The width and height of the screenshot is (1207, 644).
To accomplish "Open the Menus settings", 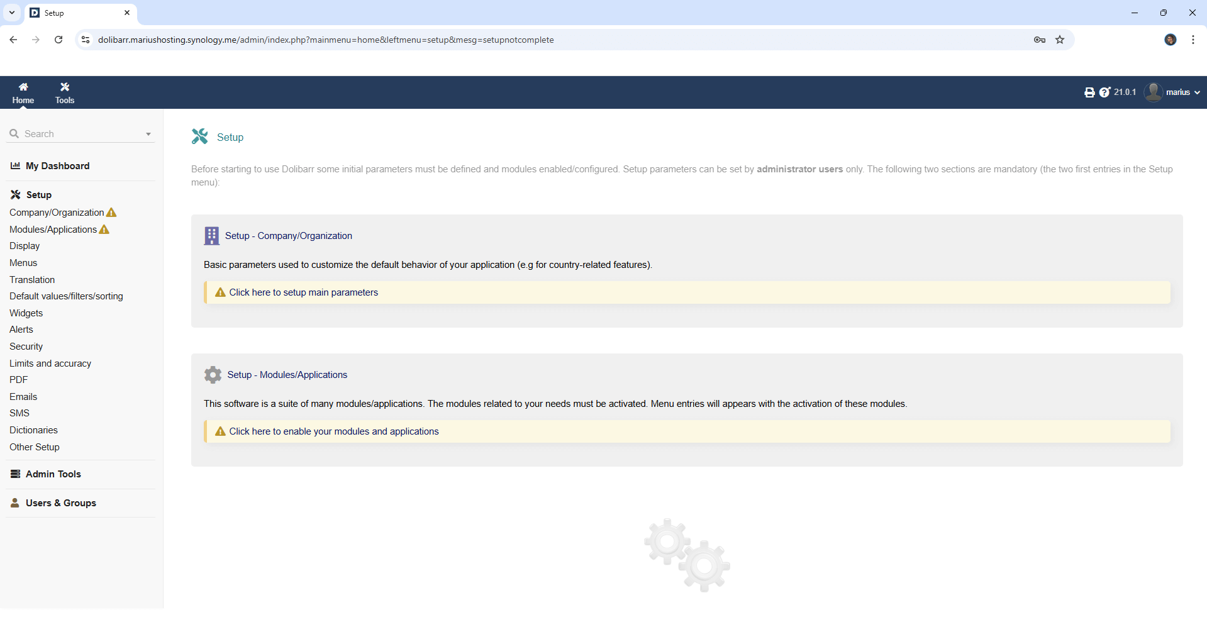I will coord(23,263).
